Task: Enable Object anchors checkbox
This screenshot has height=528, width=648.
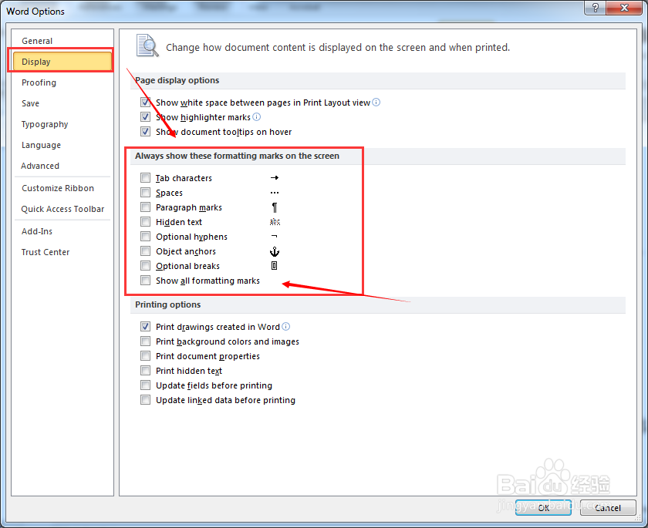Action: [x=145, y=251]
